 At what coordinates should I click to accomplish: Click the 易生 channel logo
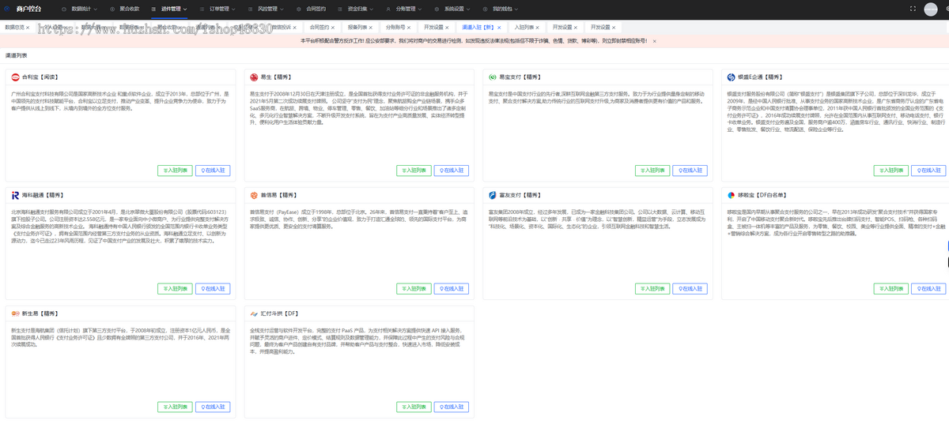point(255,77)
